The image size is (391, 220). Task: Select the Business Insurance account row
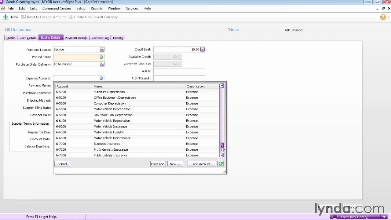tap(137, 144)
